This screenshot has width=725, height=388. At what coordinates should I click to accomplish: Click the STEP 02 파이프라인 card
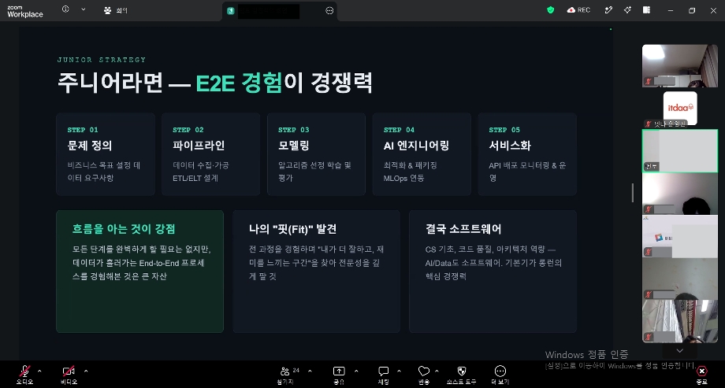[x=211, y=154]
